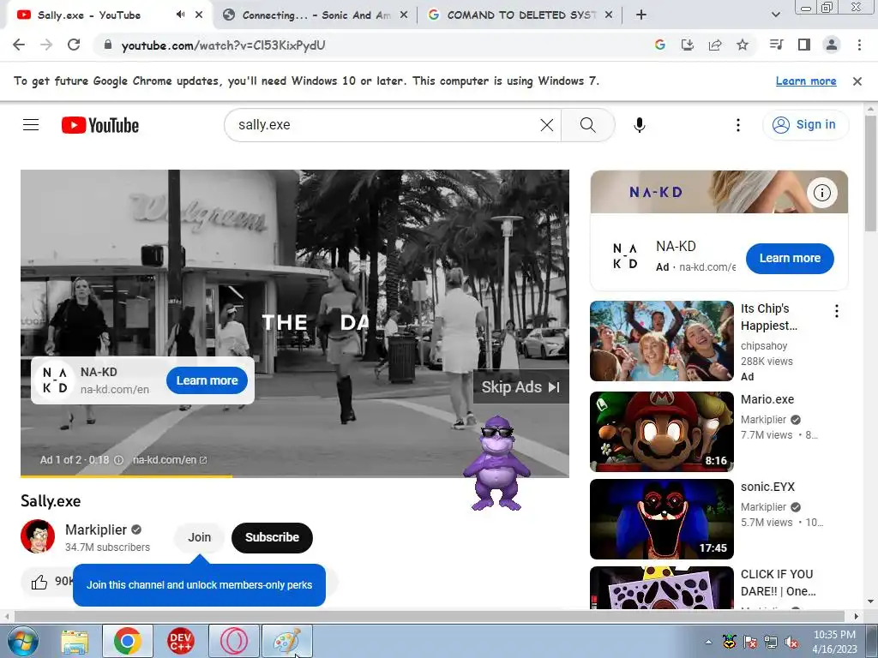The image size is (878, 658).
Task: Click into the YouTube search field
Action: [x=387, y=125]
